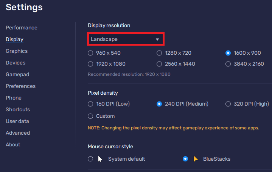Navigate to Shortcuts settings
272x172 pixels.
click(18, 109)
